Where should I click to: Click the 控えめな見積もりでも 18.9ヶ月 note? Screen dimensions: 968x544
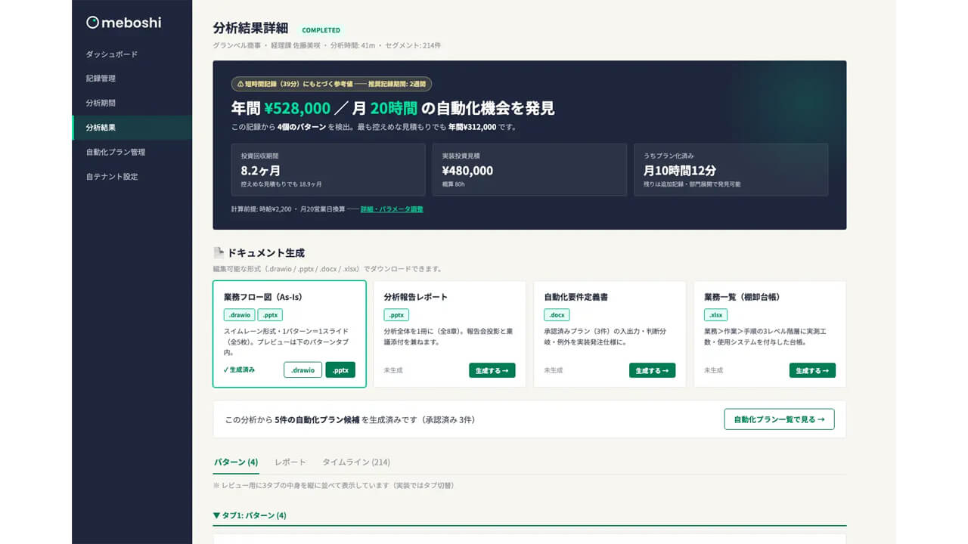(x=281, y=184)
